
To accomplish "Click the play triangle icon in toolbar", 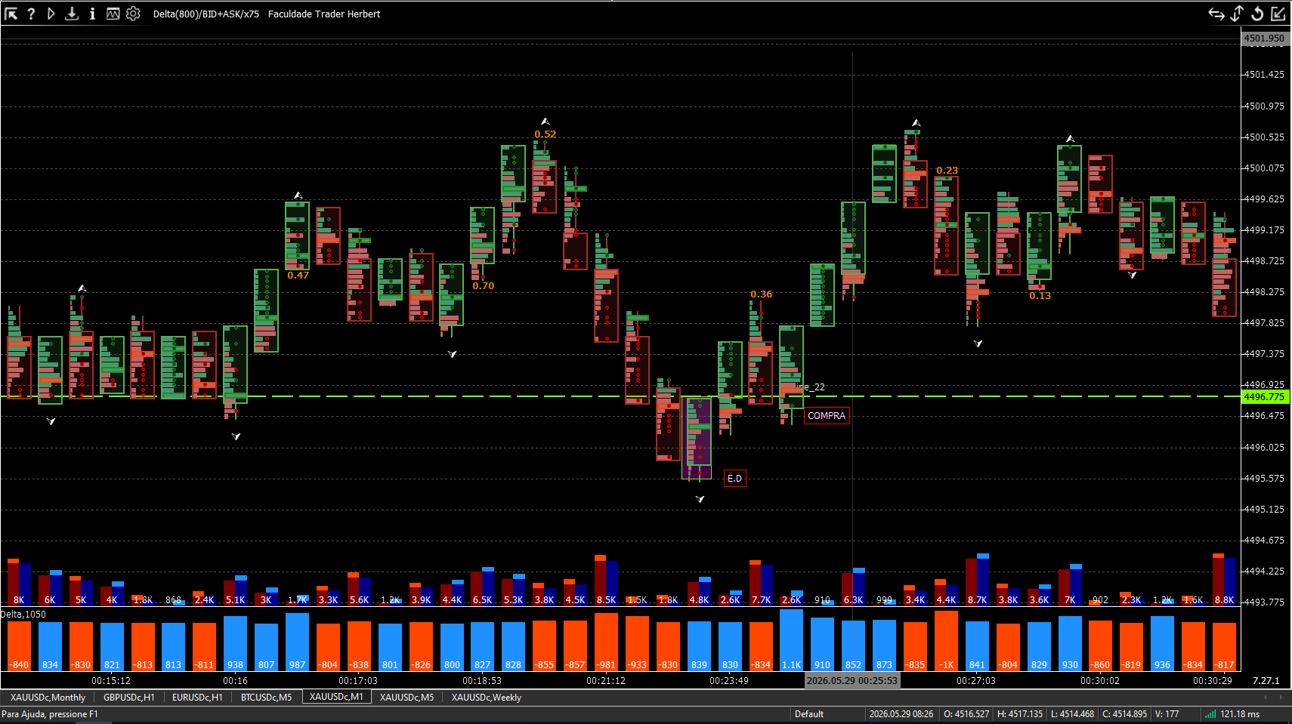I will (51, 14).
